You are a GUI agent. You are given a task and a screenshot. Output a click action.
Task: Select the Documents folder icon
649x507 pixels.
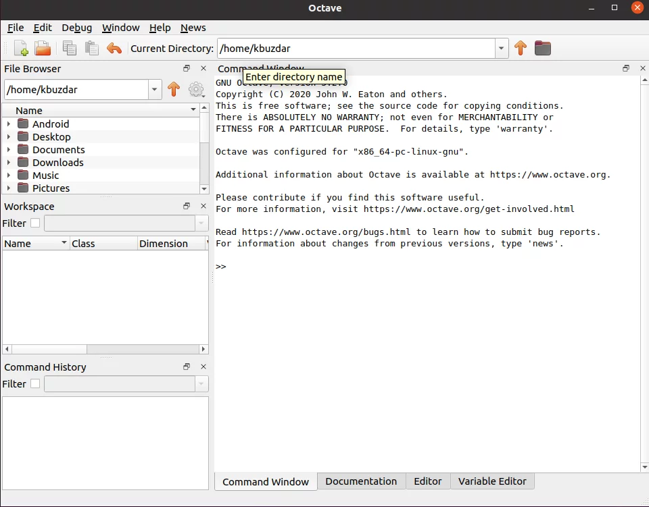coord(23,149)
